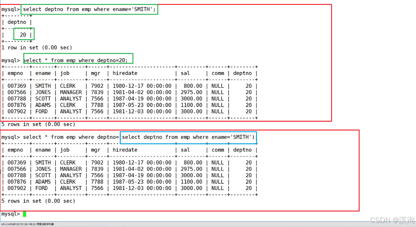
Task: Click the blue-boxed subquery text
Action: [189, 137]
